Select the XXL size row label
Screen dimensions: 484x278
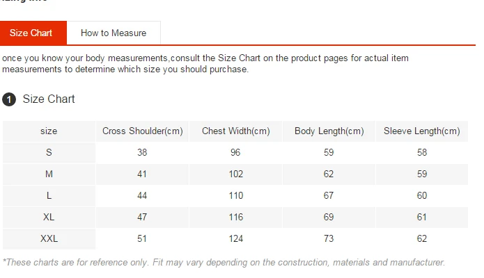click(x=49, y=239)
